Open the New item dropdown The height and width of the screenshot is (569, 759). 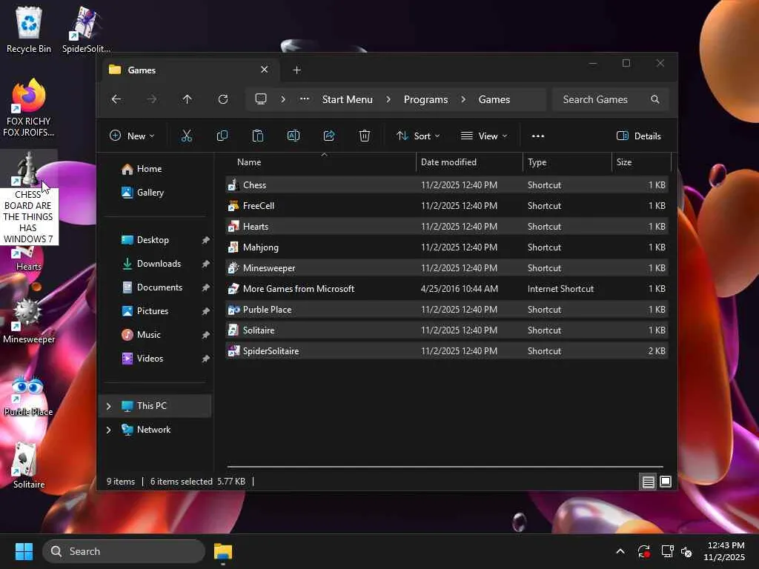pyautogui.click(x=132, y=136)
